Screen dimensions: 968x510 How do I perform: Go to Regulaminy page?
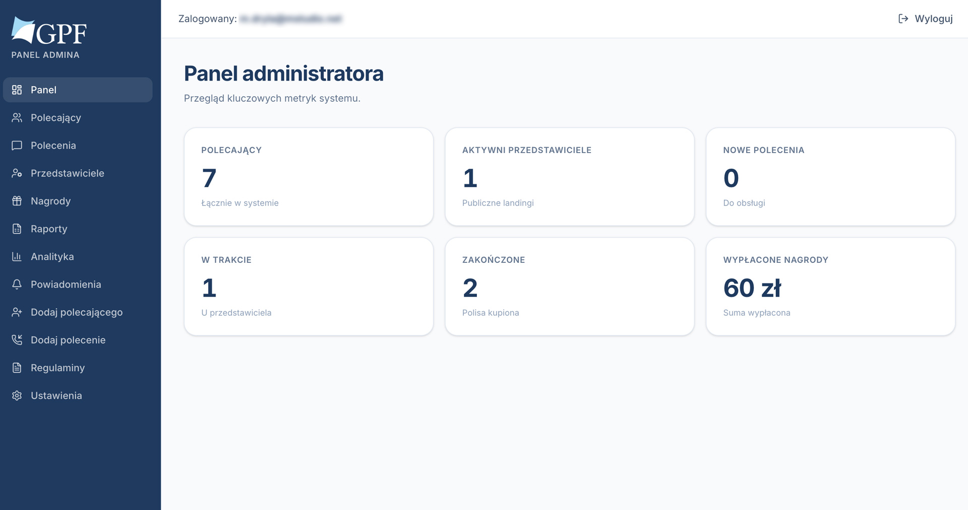[78, 368]
